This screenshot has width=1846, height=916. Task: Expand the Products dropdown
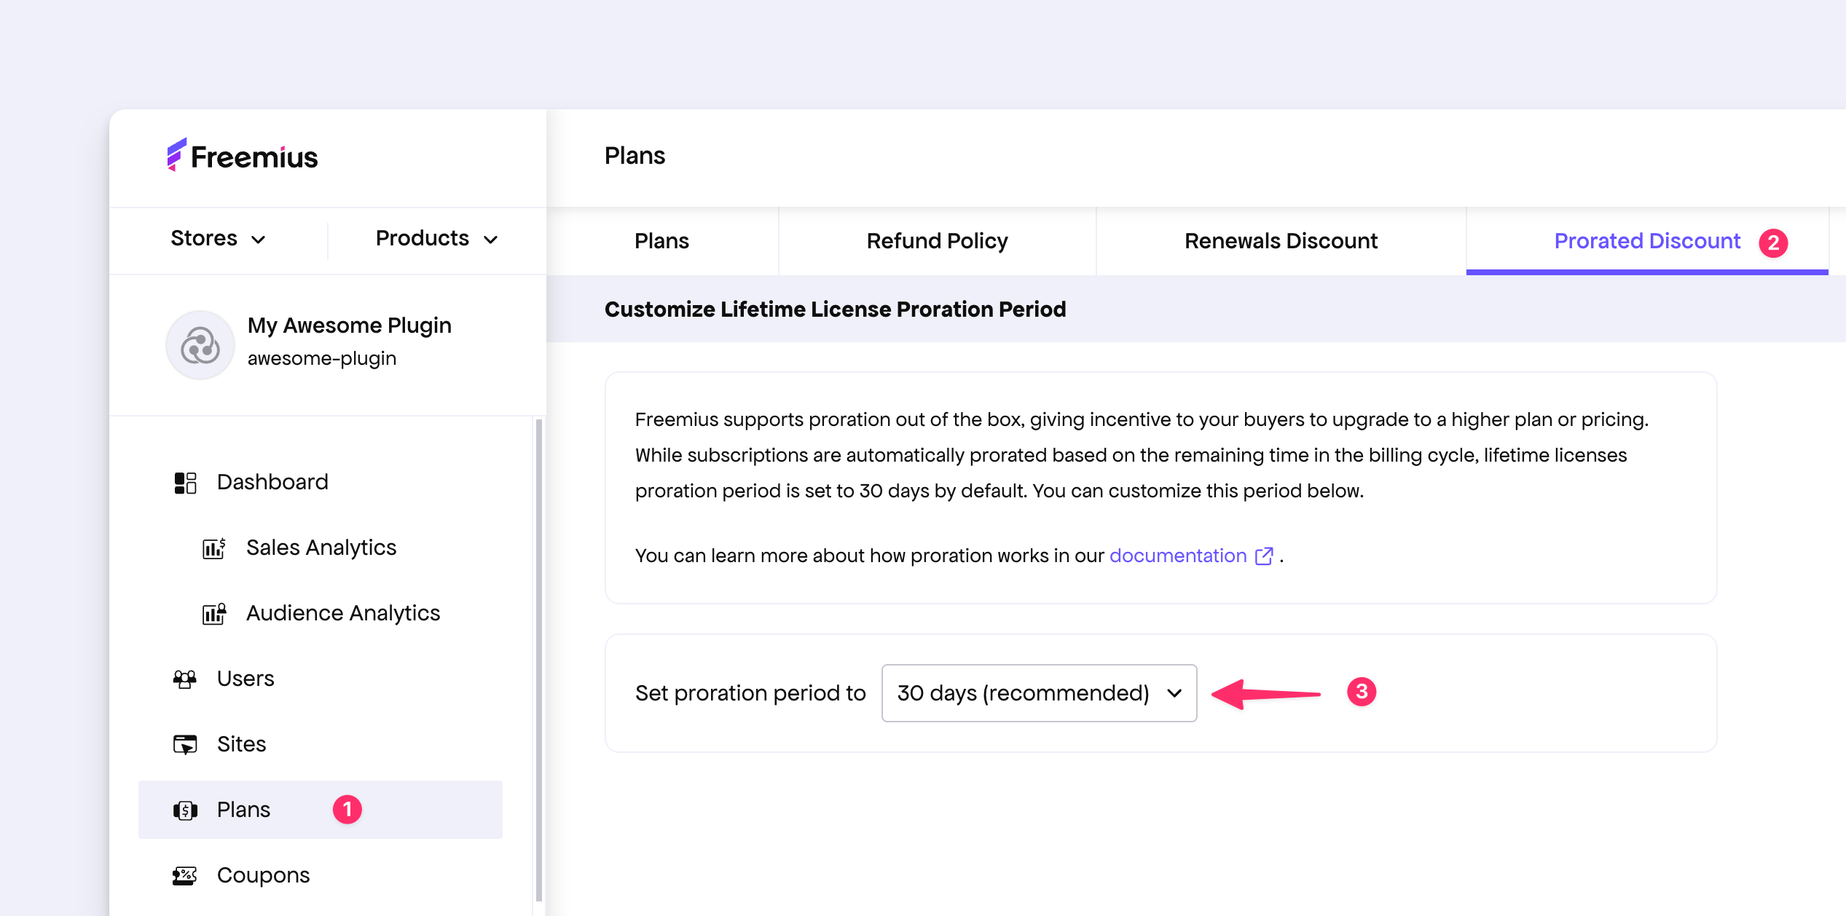tap(436, 239)
